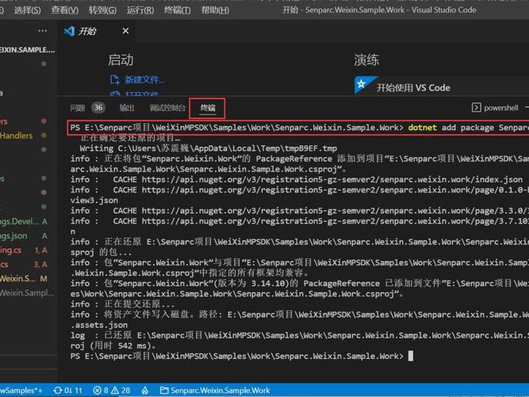Open the 'Weixin.S...' file marked M

tap(18, 279)
